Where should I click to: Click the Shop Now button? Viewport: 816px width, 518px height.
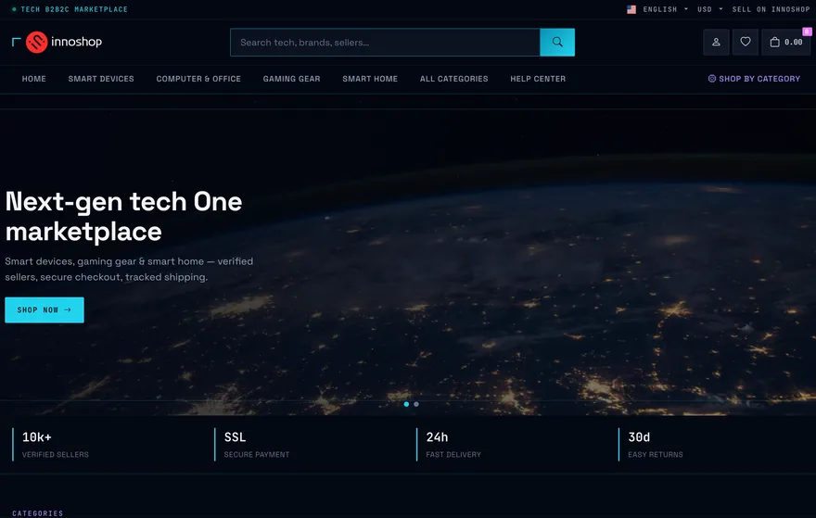point(45,310)
